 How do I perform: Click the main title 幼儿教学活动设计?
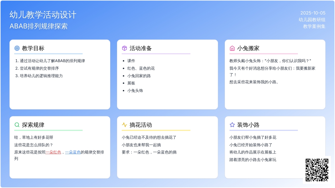(43, 15)
